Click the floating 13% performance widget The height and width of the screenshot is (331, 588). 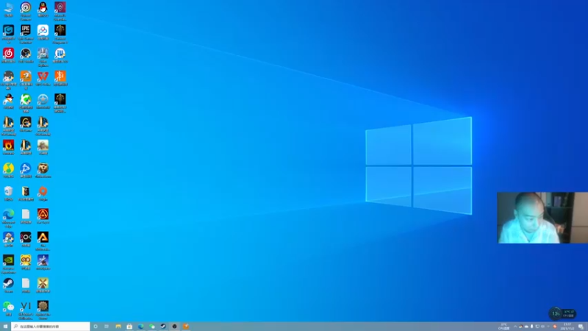[562, 313]
